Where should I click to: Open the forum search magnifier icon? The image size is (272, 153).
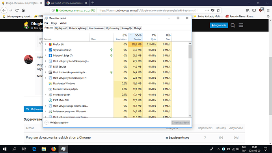tap(233, 25)
